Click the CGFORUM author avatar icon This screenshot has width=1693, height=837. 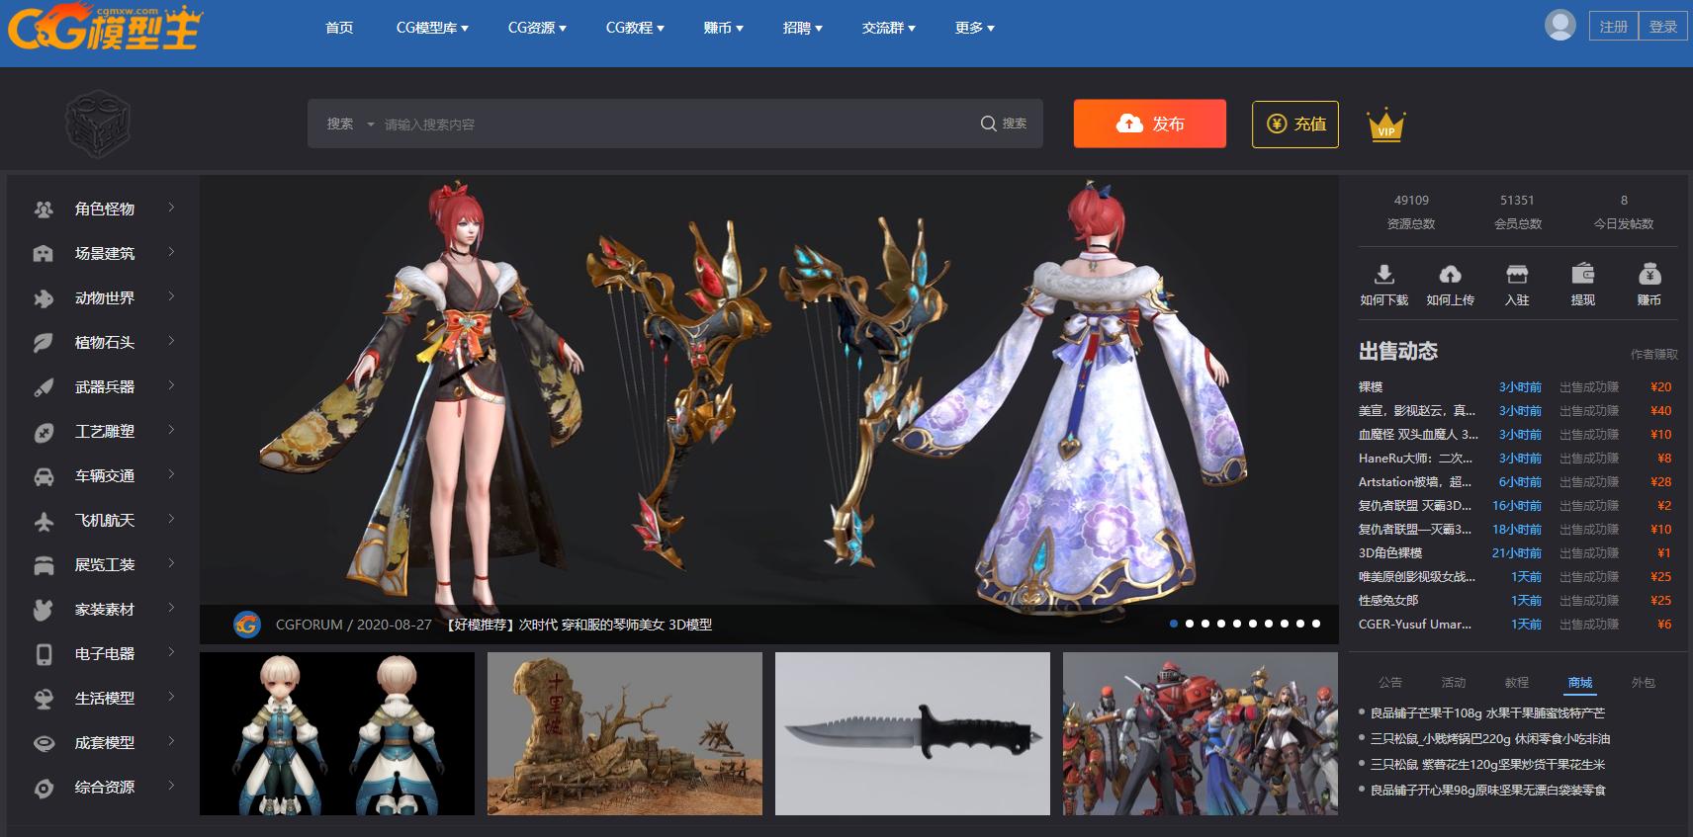246,625
